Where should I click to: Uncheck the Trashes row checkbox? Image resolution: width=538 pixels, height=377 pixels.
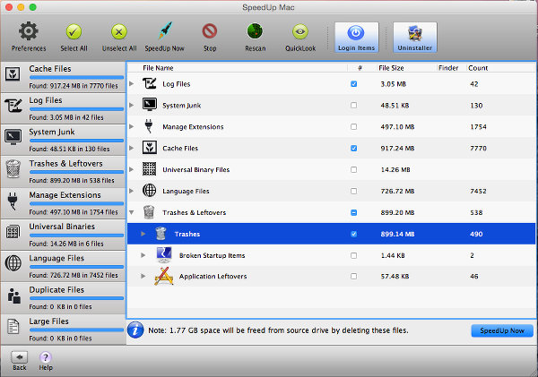[354, 234]
